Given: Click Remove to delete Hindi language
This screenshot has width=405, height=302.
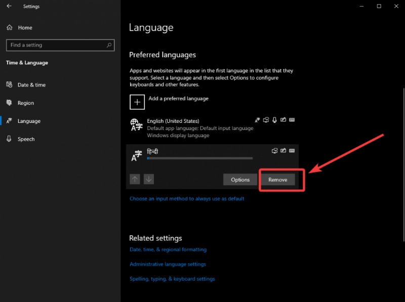Looking at the screenshot, I should [278, 179].
